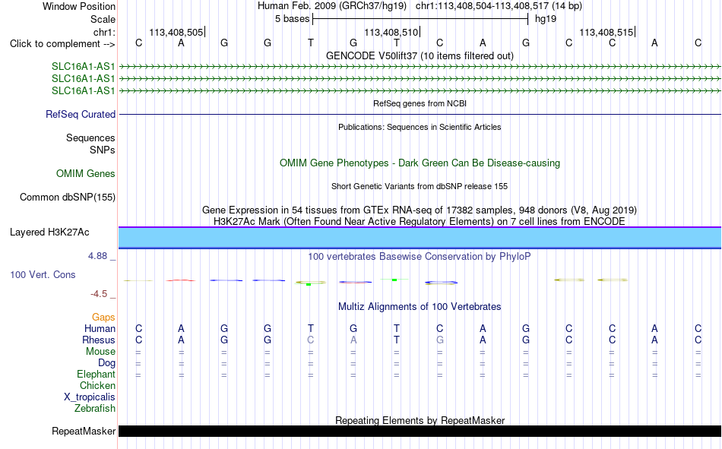The image size is (722, 449).
Task: Open the Common dbSNP(155) track label
Action: click(67, 197)
